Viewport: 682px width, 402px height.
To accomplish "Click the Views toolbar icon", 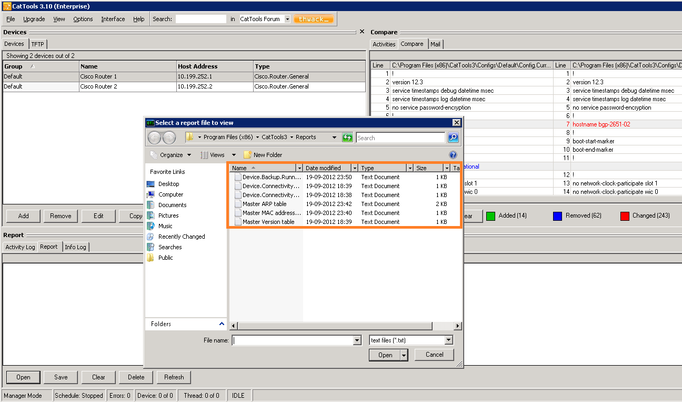I will 204,155.
